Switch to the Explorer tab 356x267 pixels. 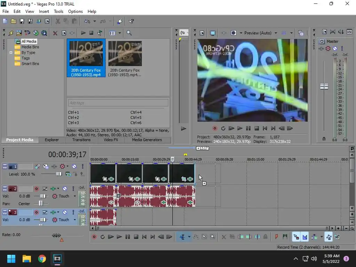[52, 140]
